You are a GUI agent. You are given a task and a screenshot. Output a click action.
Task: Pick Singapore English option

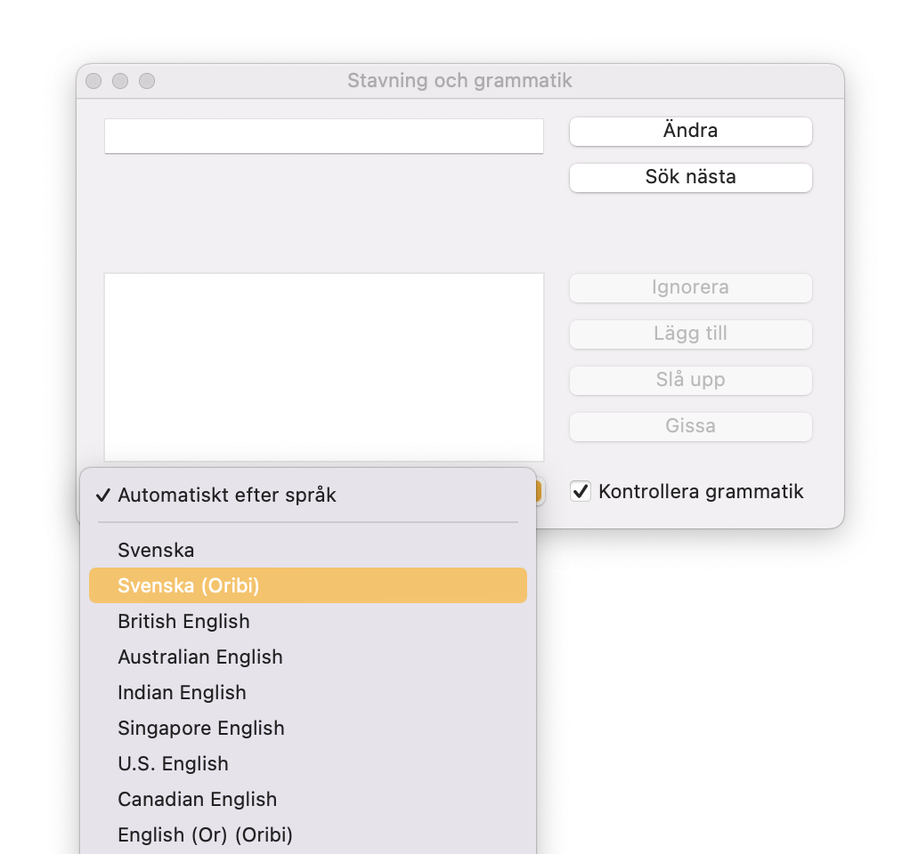pyautogui.click(x=201, y=729)
